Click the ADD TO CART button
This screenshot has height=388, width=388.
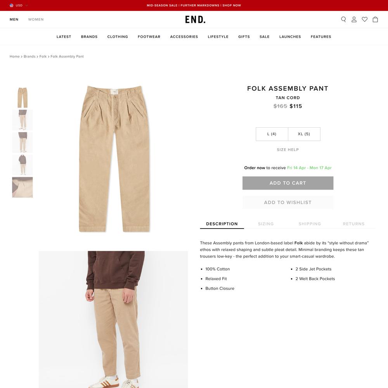288,183
